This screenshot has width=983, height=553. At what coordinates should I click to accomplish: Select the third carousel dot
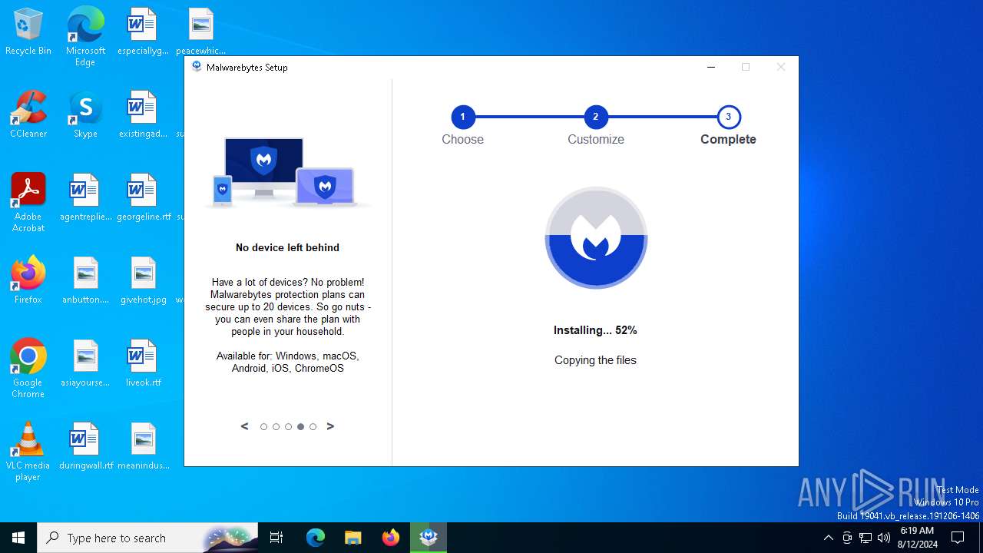tap(288, 426)
